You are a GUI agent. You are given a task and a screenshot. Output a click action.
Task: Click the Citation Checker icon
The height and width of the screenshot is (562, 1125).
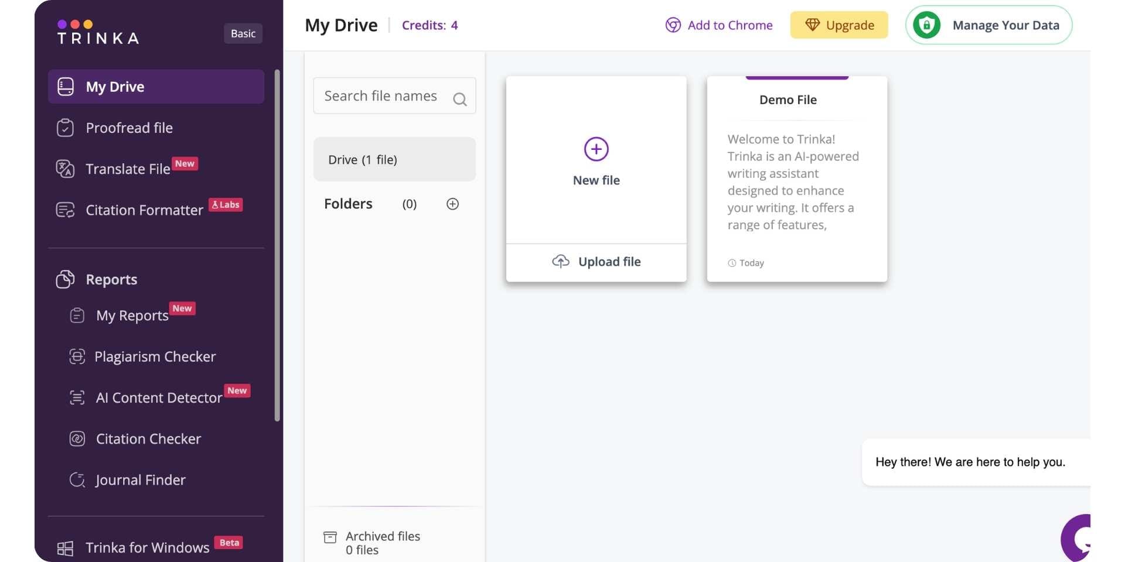point(77,438)
